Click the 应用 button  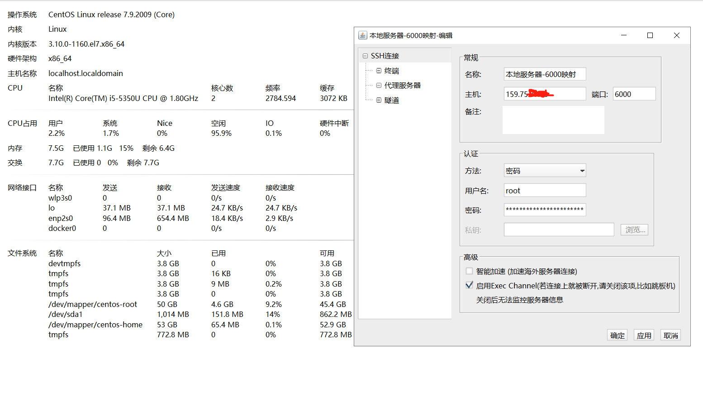coord(644,335)
